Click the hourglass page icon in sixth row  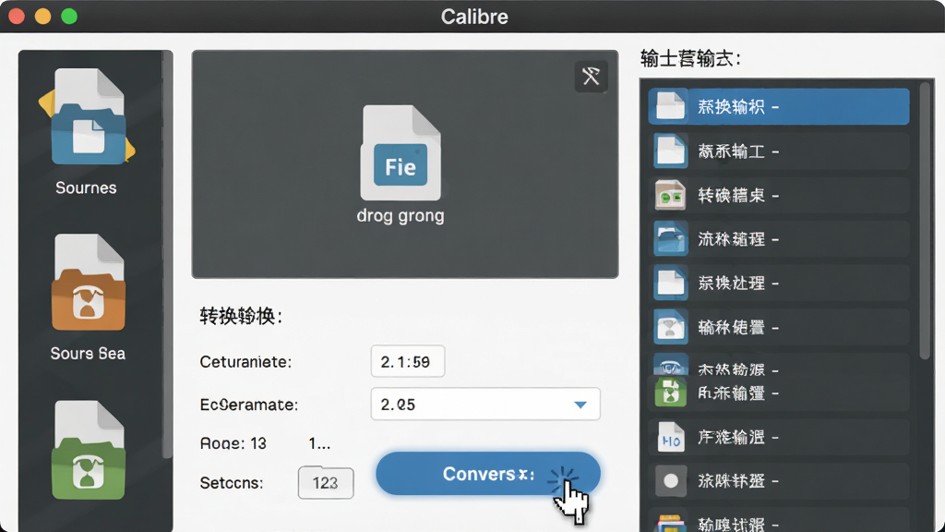point(670,327)
